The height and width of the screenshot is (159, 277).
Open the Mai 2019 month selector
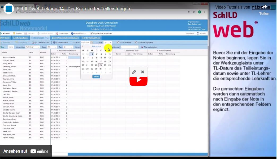pyautogui.click(x=97, y=46)
